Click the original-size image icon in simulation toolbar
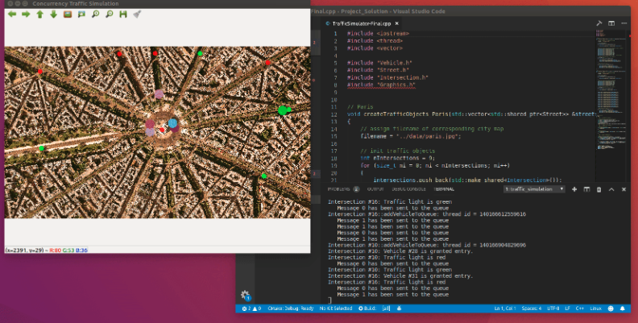The image size is (638, 323). click(x=68, y=14)
